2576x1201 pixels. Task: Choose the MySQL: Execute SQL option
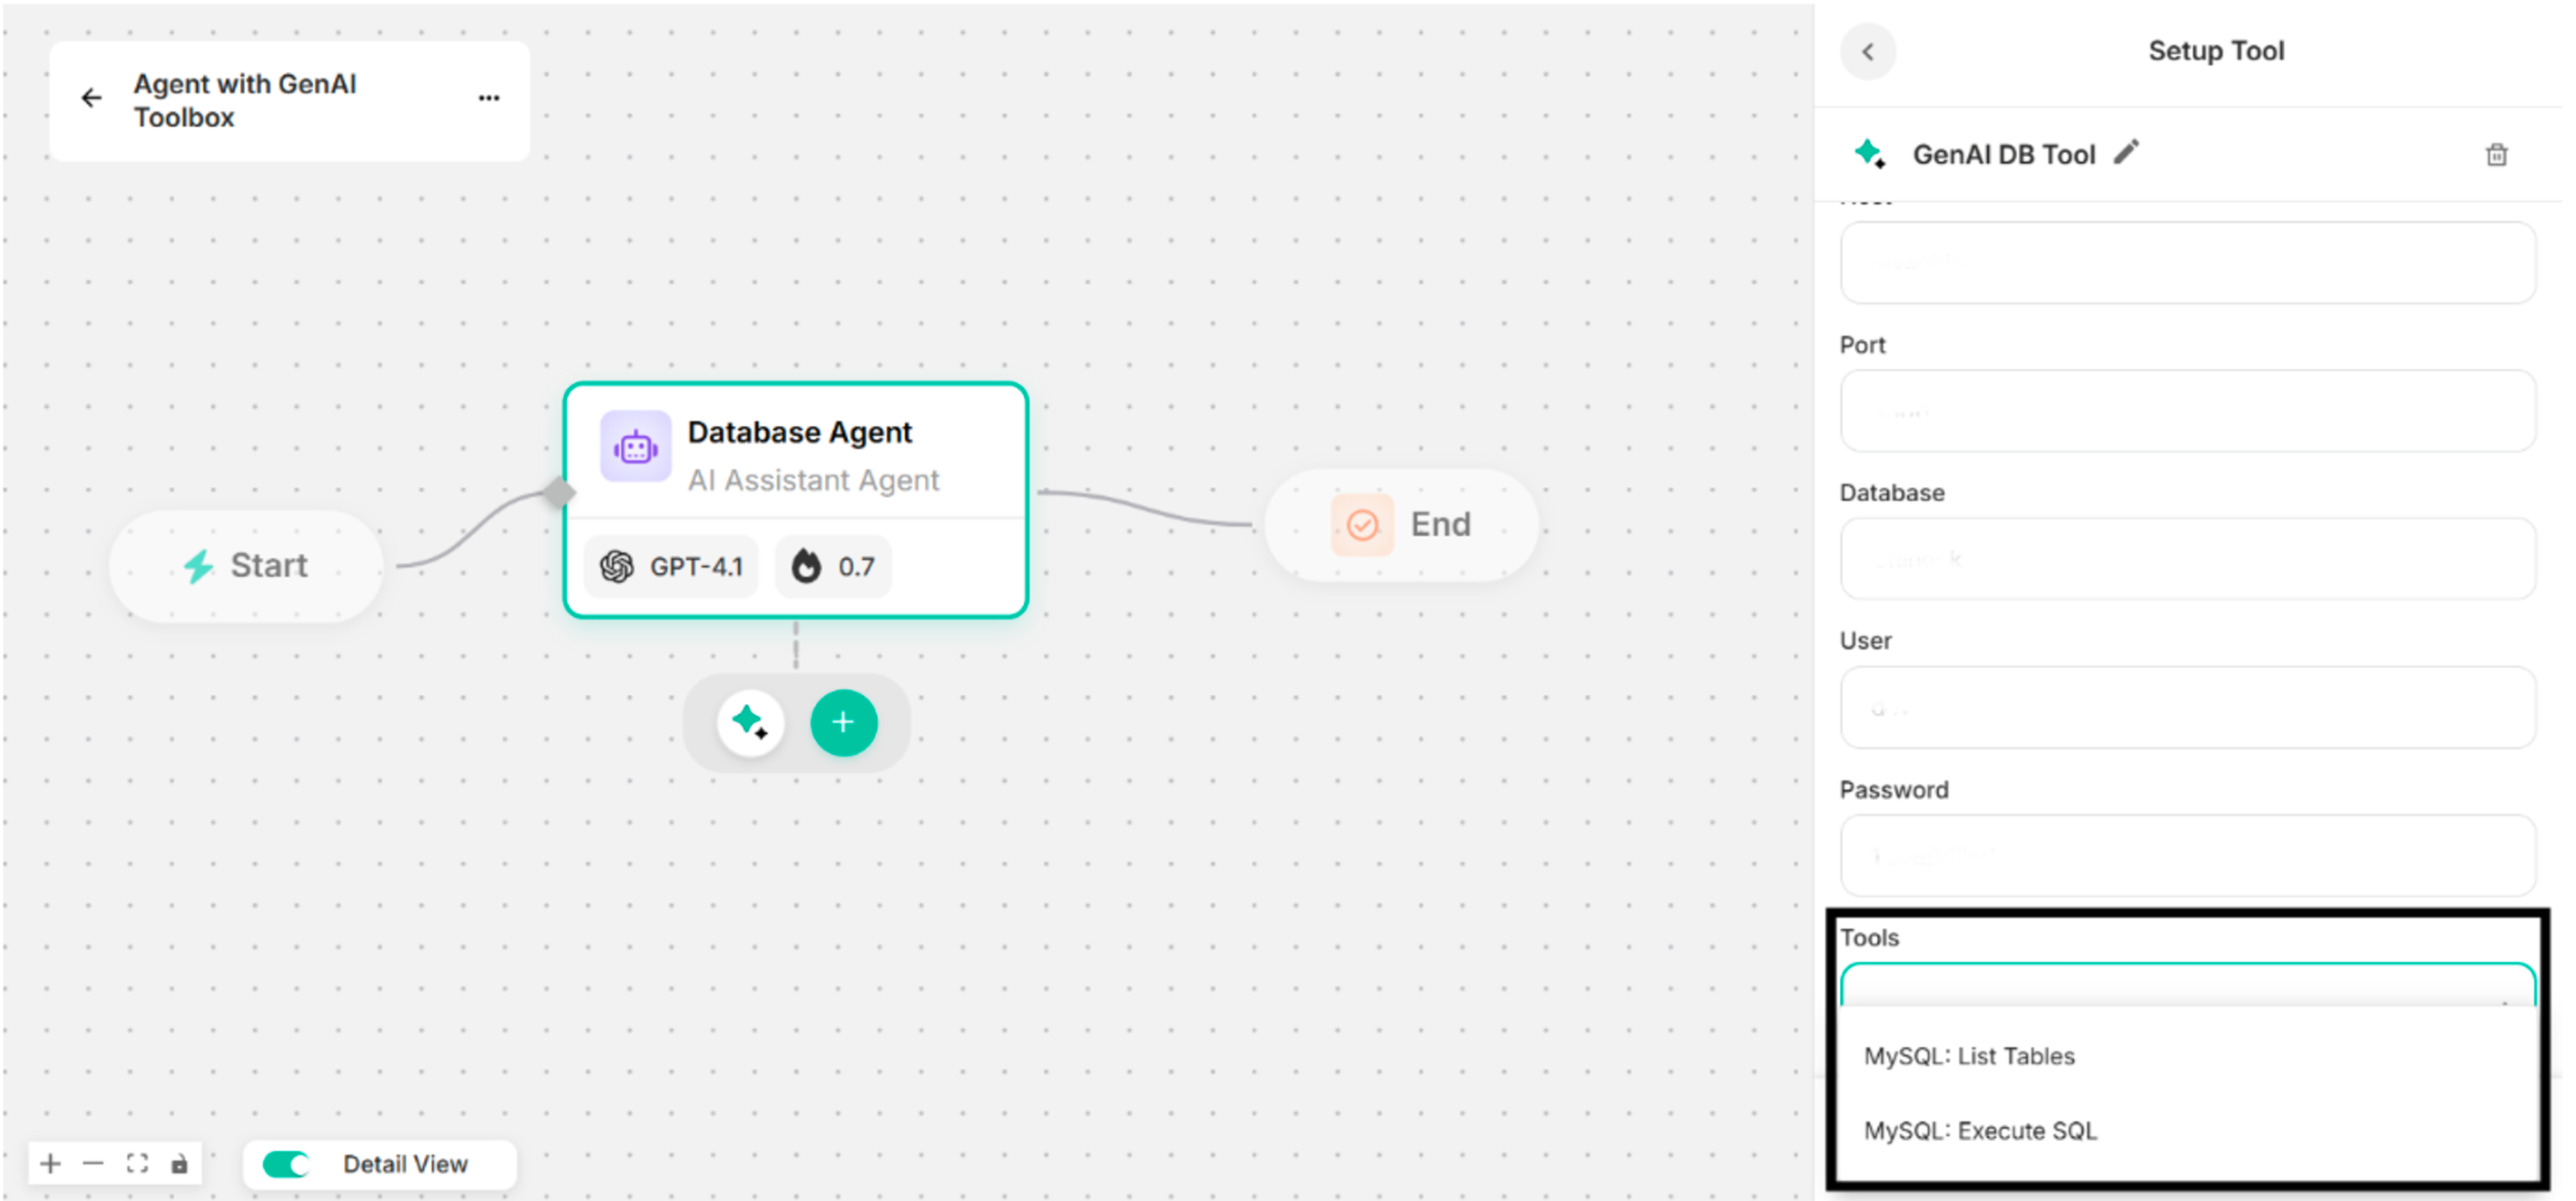pos(2188,1131)
